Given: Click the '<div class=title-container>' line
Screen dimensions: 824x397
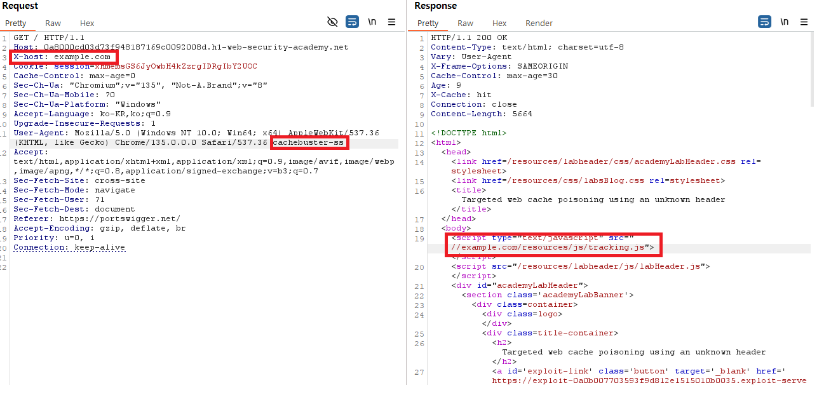Looking at the screenshot, I should (550, 333).
